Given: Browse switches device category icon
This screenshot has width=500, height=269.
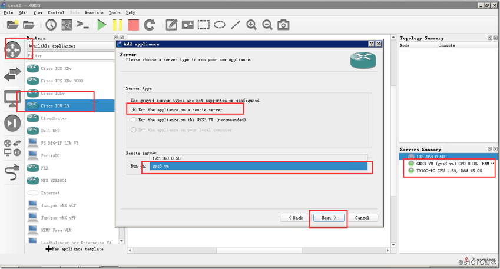Looking at the screenshot, I should pyautogui.click(x=12, y=74).
